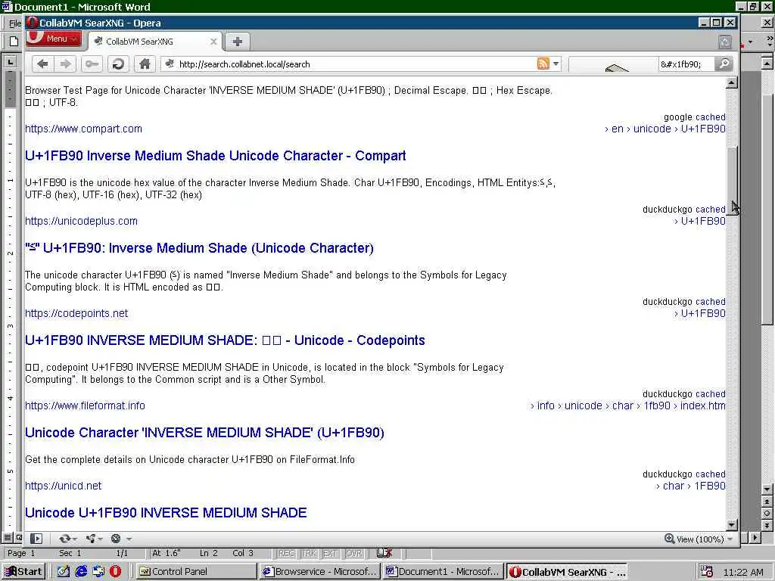775x581 pixels.
Task: Expand the Opera Link dropdown arrow
Action: [x=75, y=539]
